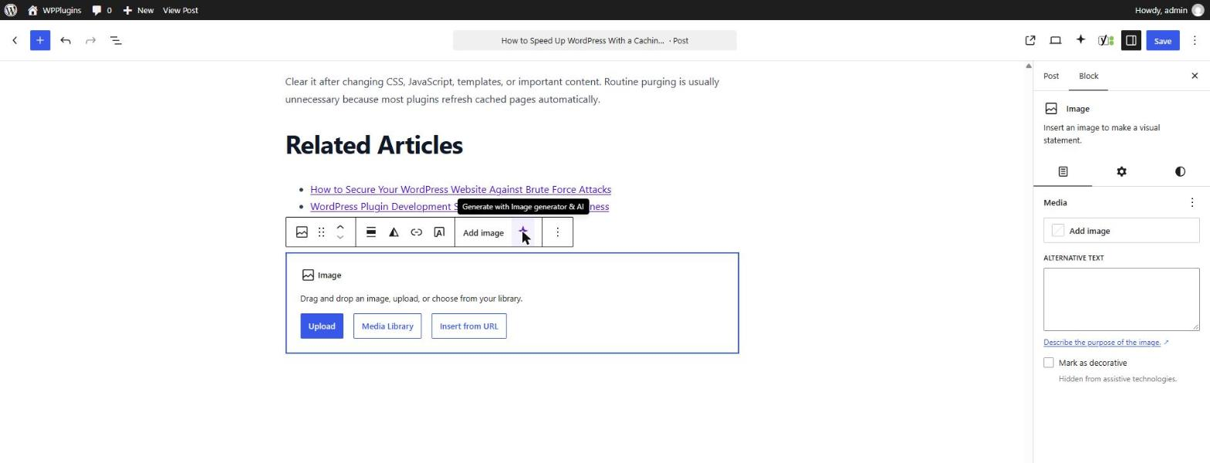Open the brute force attacks article link
Screen dimensions: 1210x463
pyautogui.click(x=461, y=189)
